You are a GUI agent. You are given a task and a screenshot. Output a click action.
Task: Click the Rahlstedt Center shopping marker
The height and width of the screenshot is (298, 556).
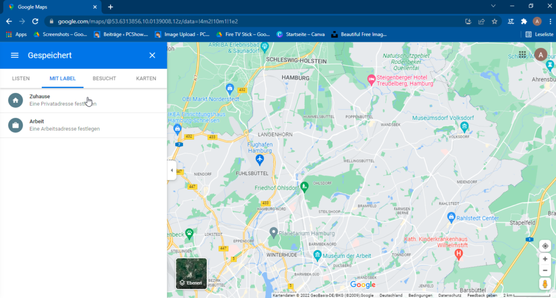point(451,217)
